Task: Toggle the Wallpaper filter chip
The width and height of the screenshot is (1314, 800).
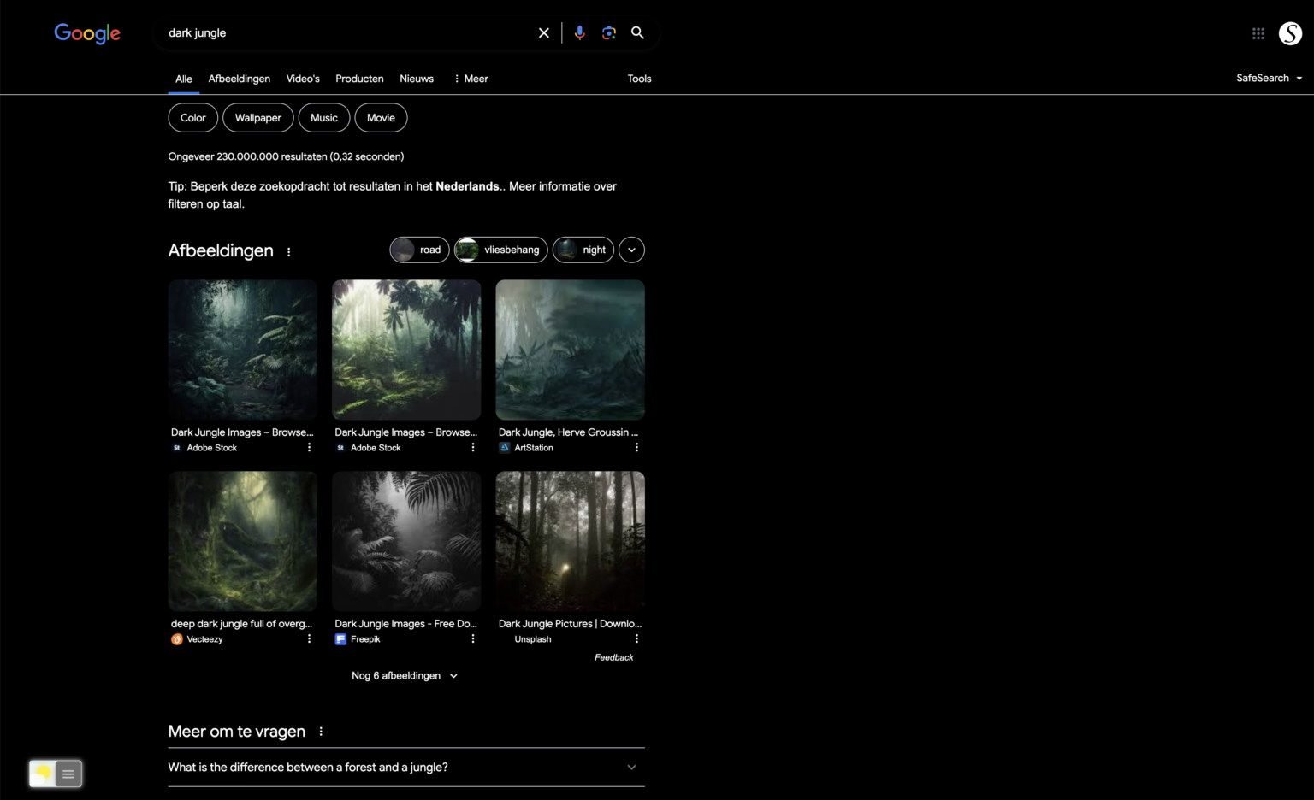Action: 257,117
